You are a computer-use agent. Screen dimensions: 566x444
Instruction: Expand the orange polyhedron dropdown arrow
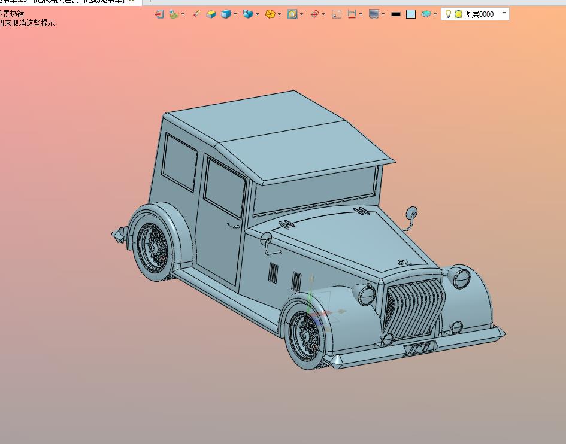coord(279,14)
